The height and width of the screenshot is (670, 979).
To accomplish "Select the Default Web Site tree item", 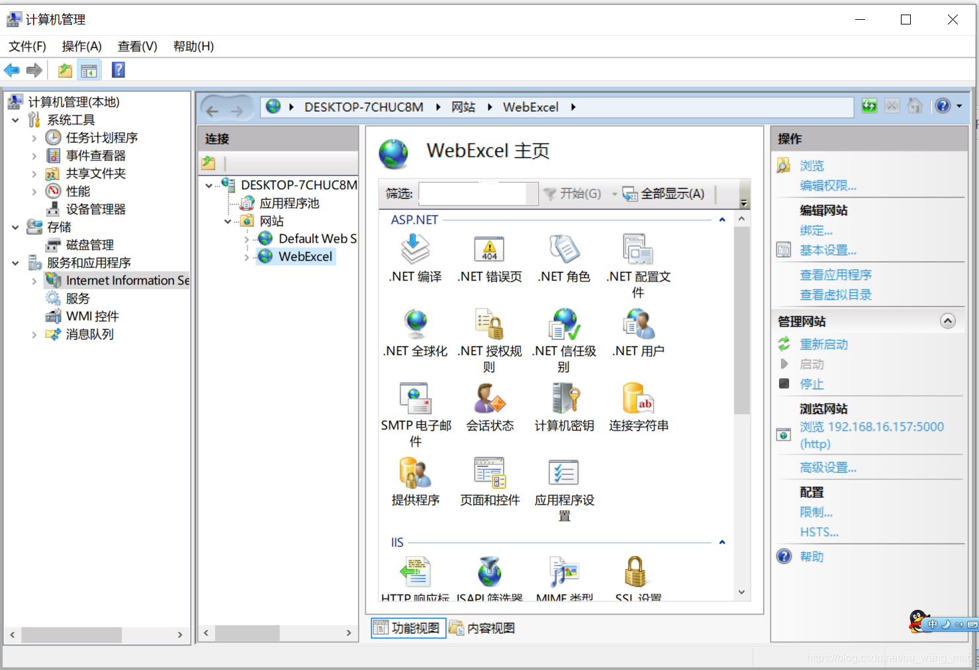I will (317, 239).
